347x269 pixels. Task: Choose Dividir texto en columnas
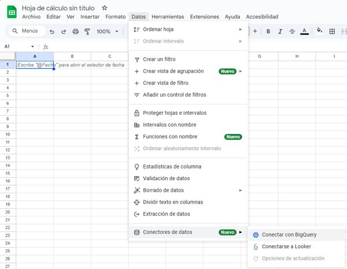(189, 202)
